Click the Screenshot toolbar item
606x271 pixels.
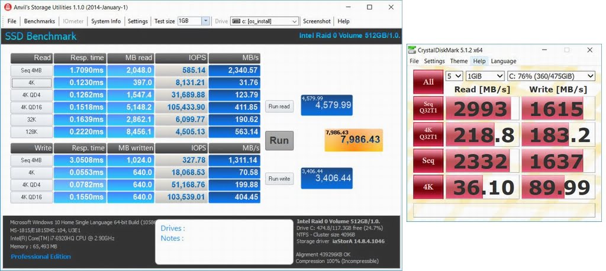(317, 21)
